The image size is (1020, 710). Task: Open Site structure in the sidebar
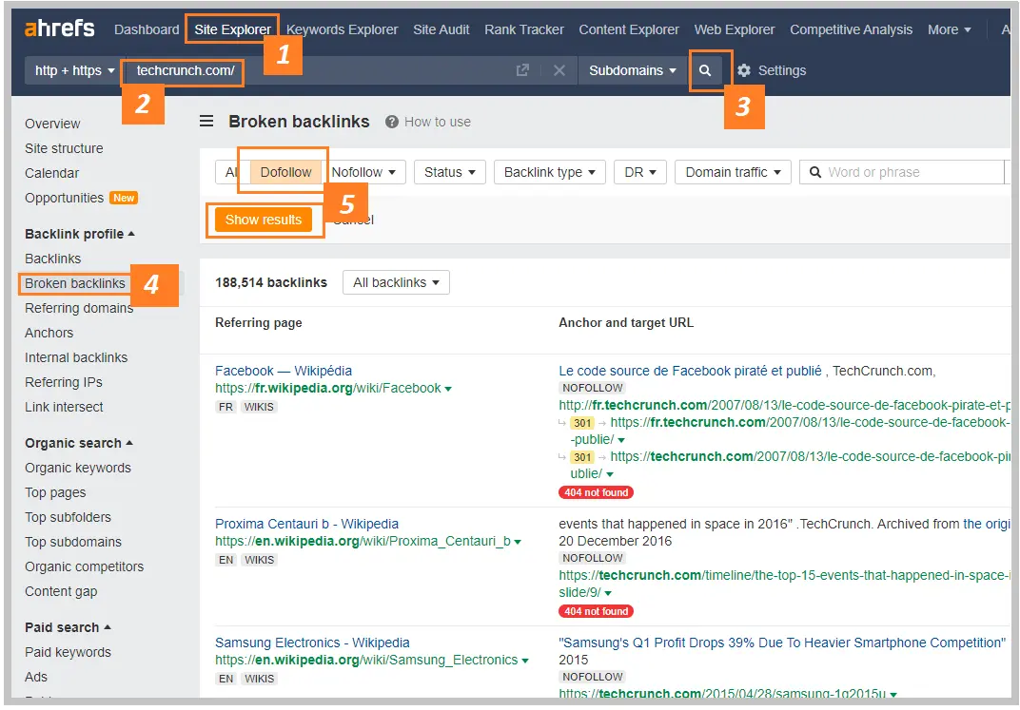(x=64, y=148)
